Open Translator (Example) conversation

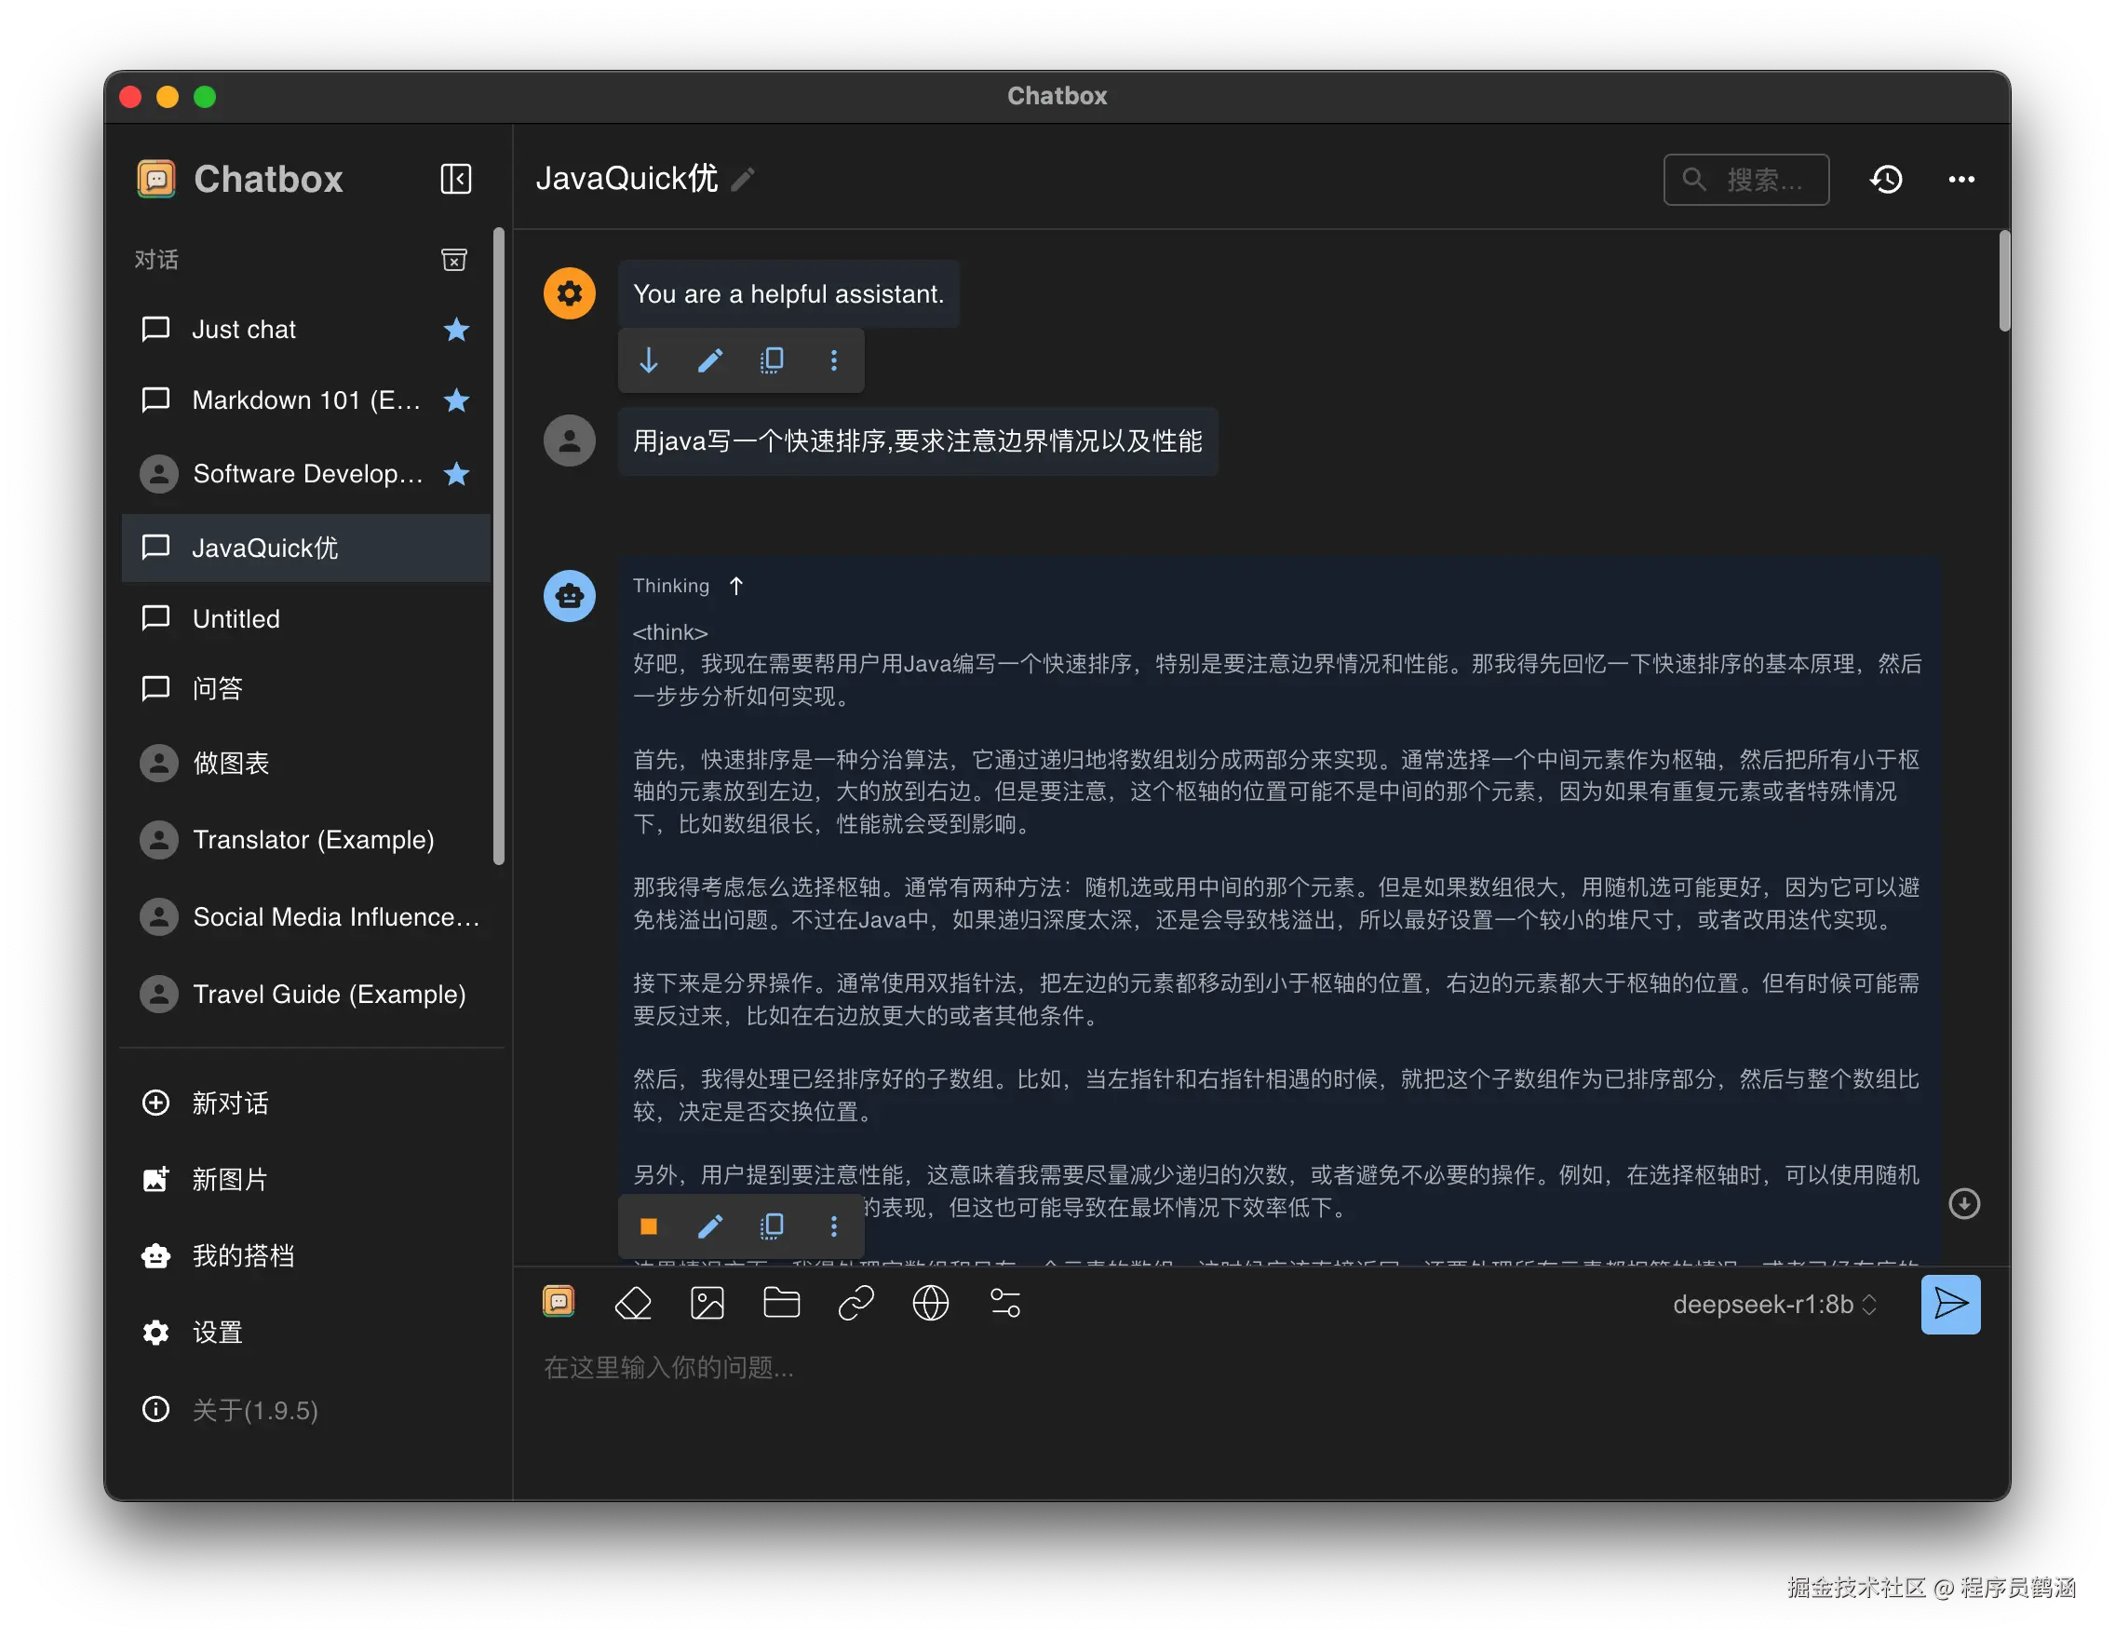click(x=313, y=840)
